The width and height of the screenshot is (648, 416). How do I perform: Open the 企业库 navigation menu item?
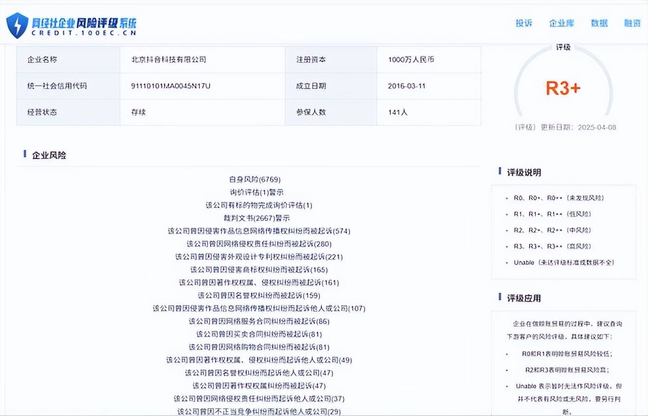coord(562,23)
